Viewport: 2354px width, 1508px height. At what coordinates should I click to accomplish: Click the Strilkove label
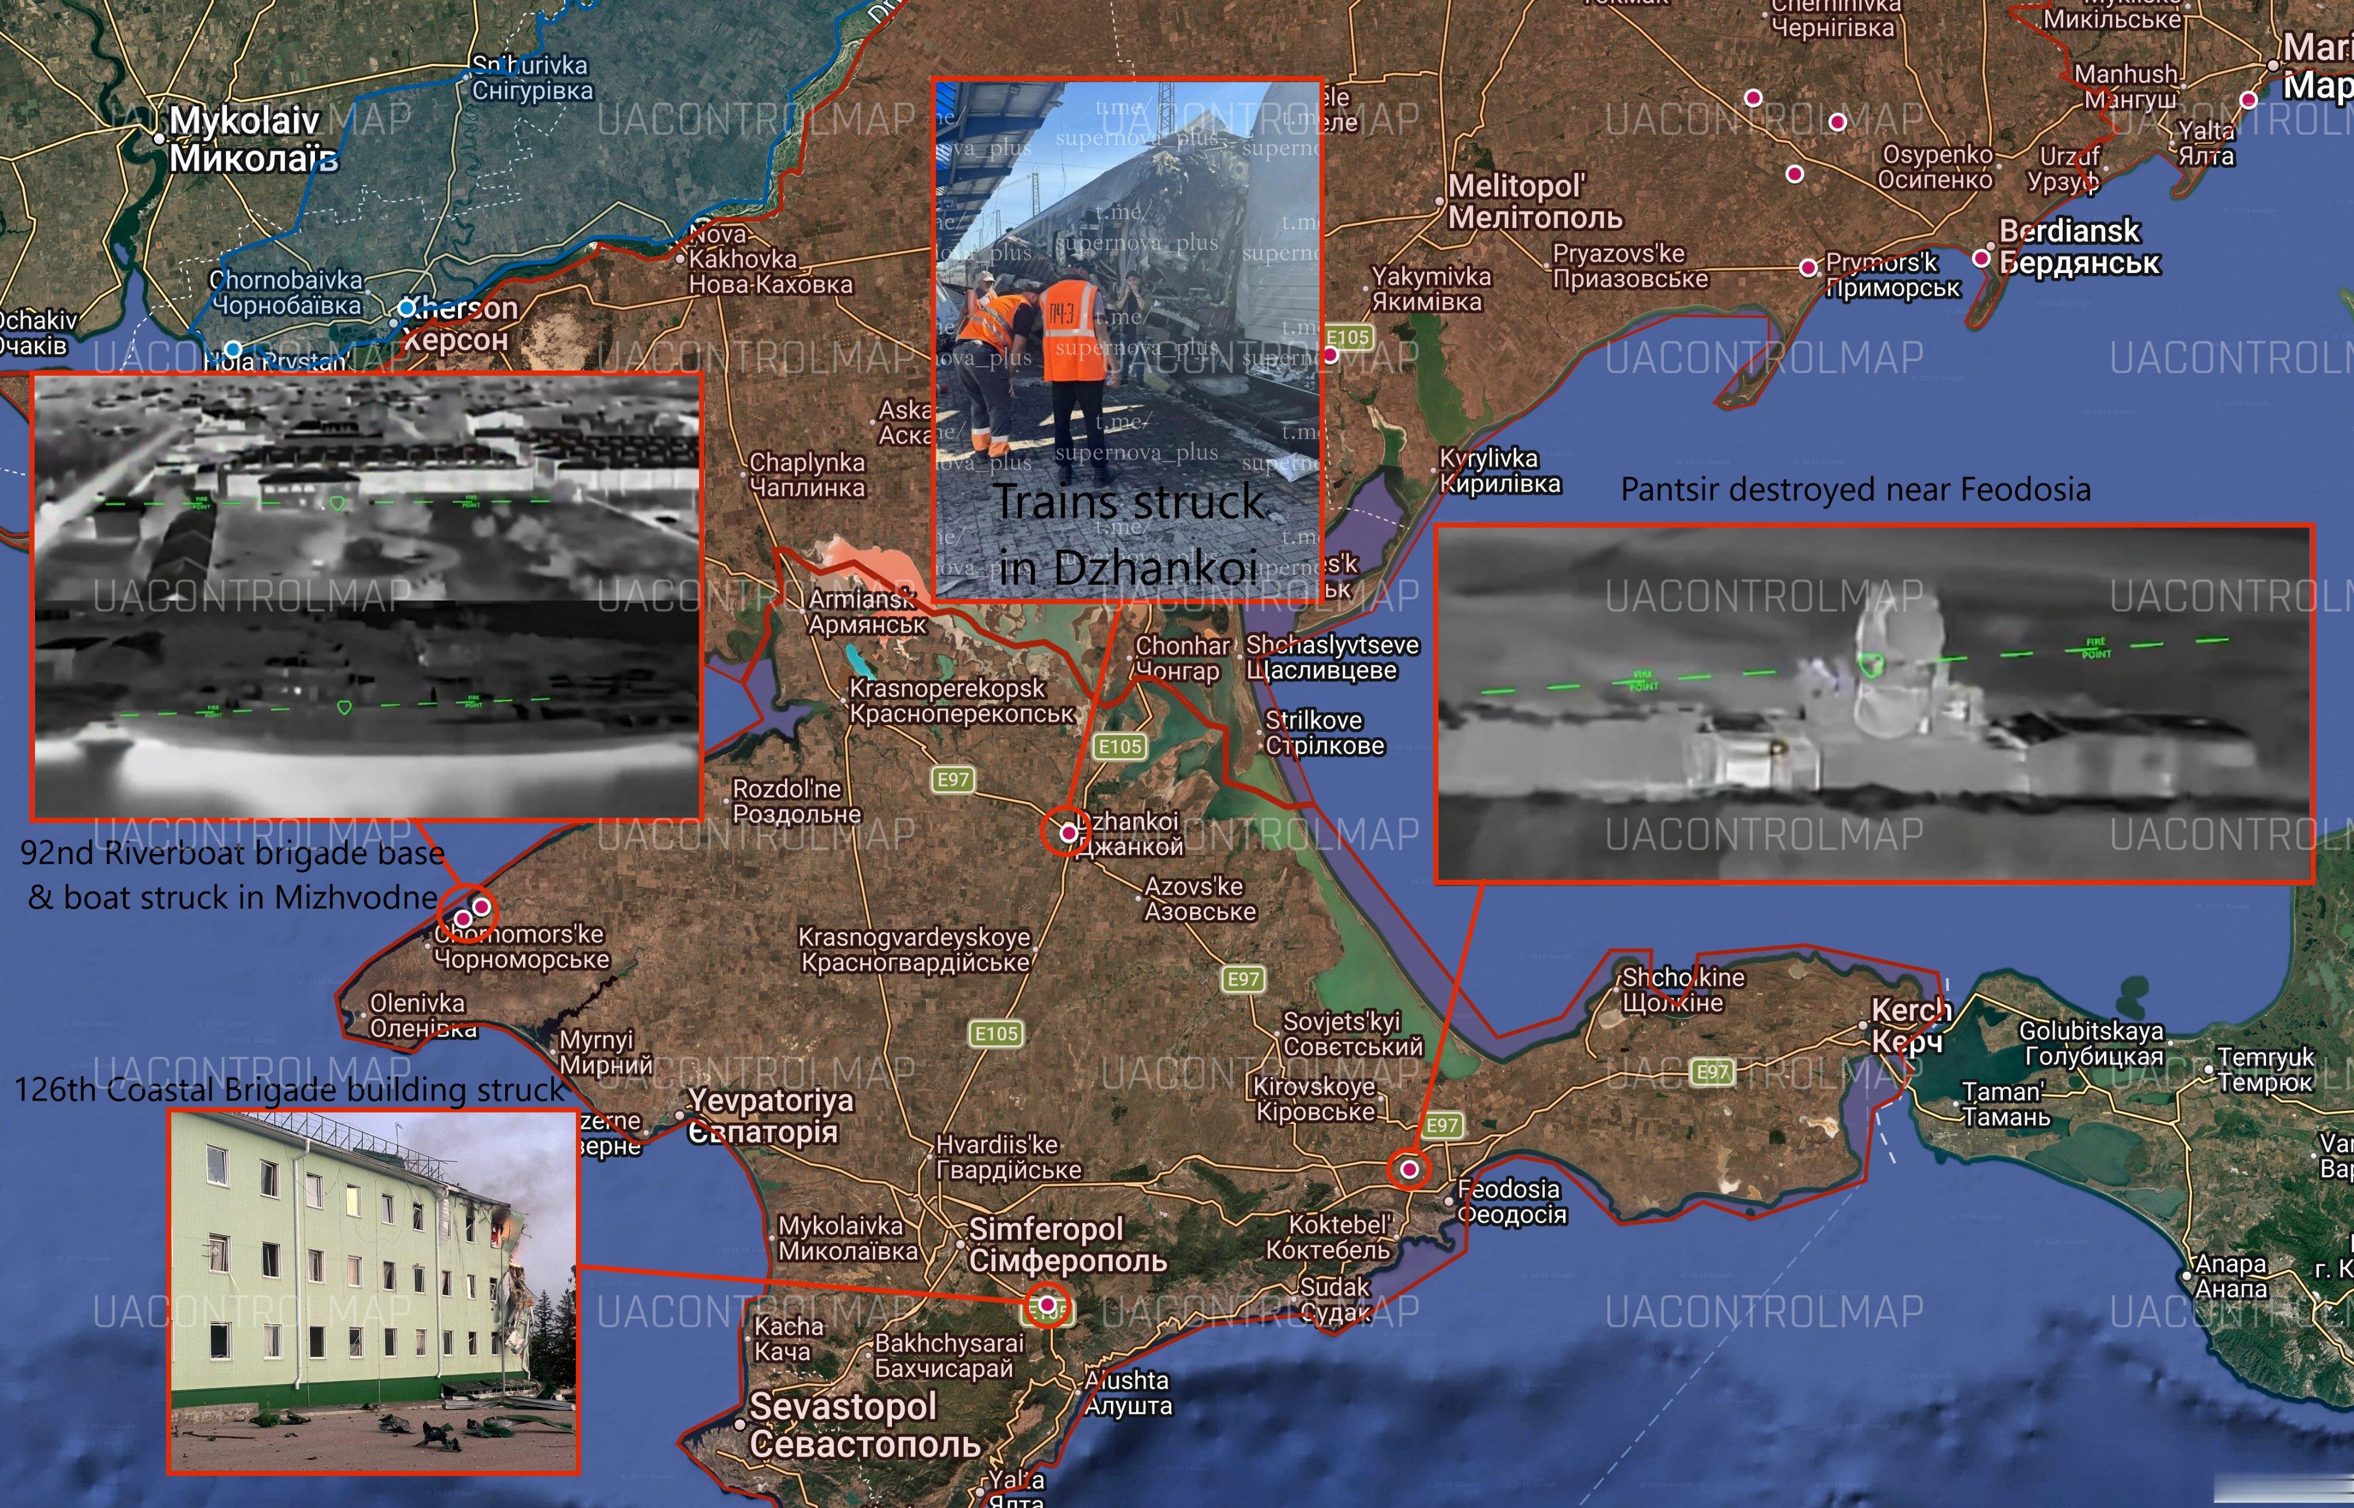pyautogui.click(x=1325, y=733)
